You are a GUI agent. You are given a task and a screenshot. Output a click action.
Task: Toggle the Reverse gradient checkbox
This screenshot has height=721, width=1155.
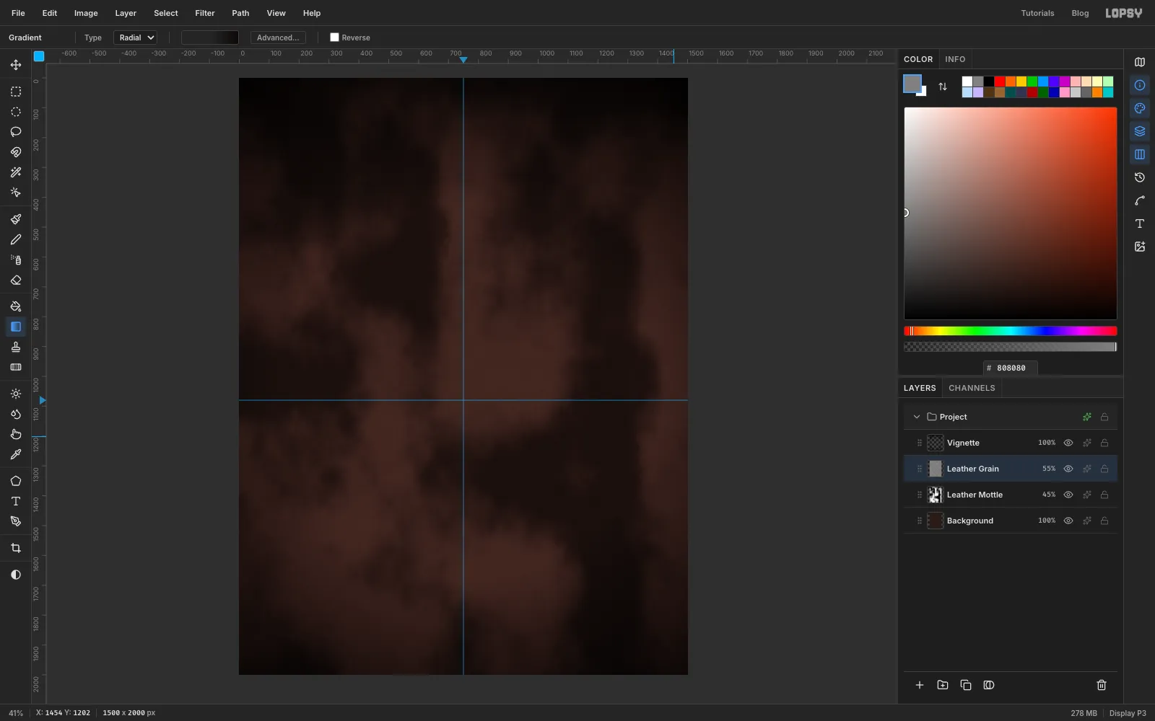point(334,37)
